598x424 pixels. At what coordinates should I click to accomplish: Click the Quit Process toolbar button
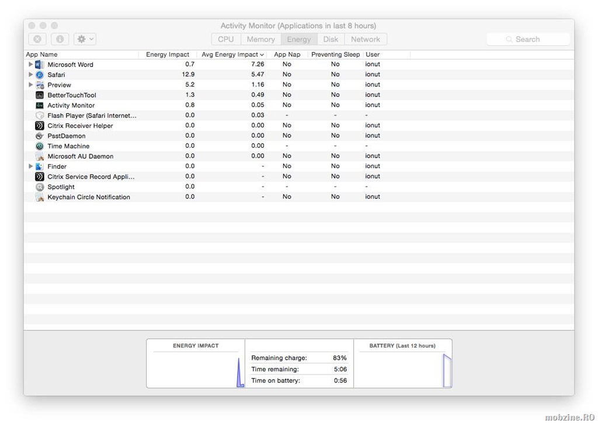[x=37, y=39]
